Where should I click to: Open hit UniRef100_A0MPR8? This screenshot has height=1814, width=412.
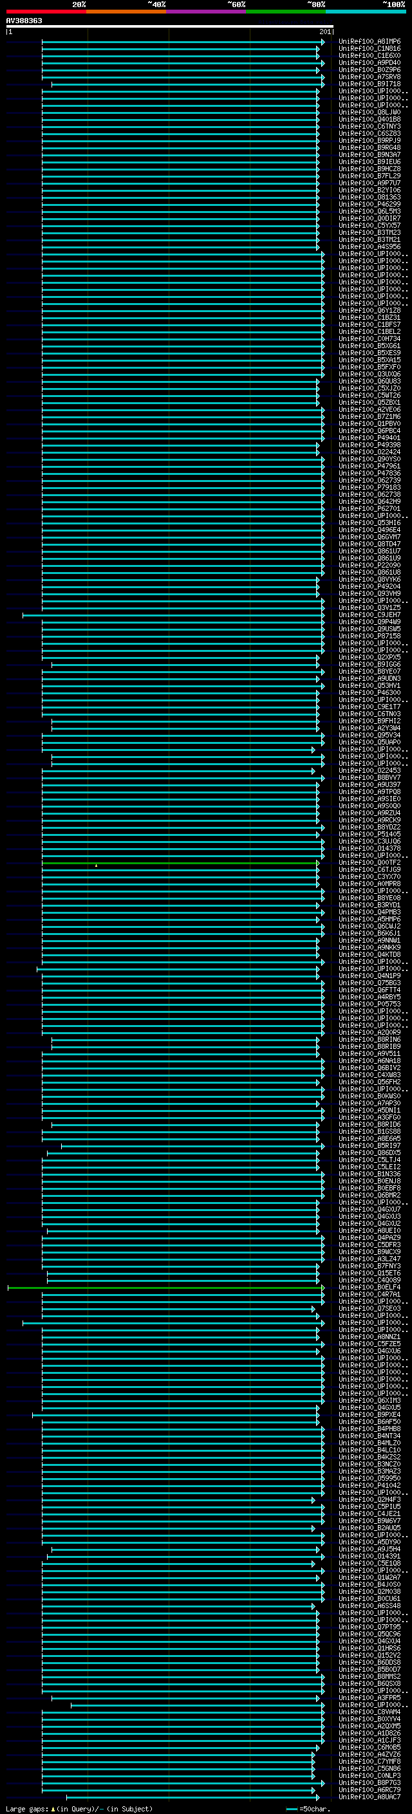369,884
